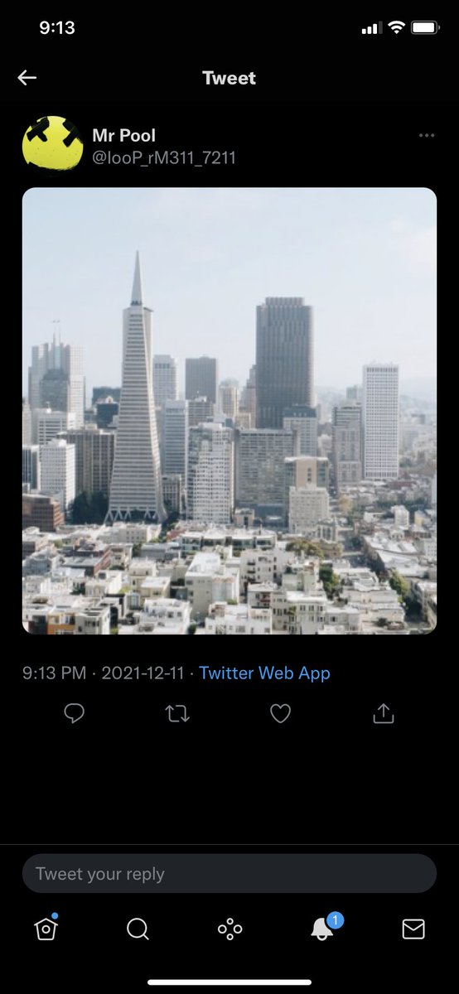Open the Mr Pool profile name

[x=124, y=136]
